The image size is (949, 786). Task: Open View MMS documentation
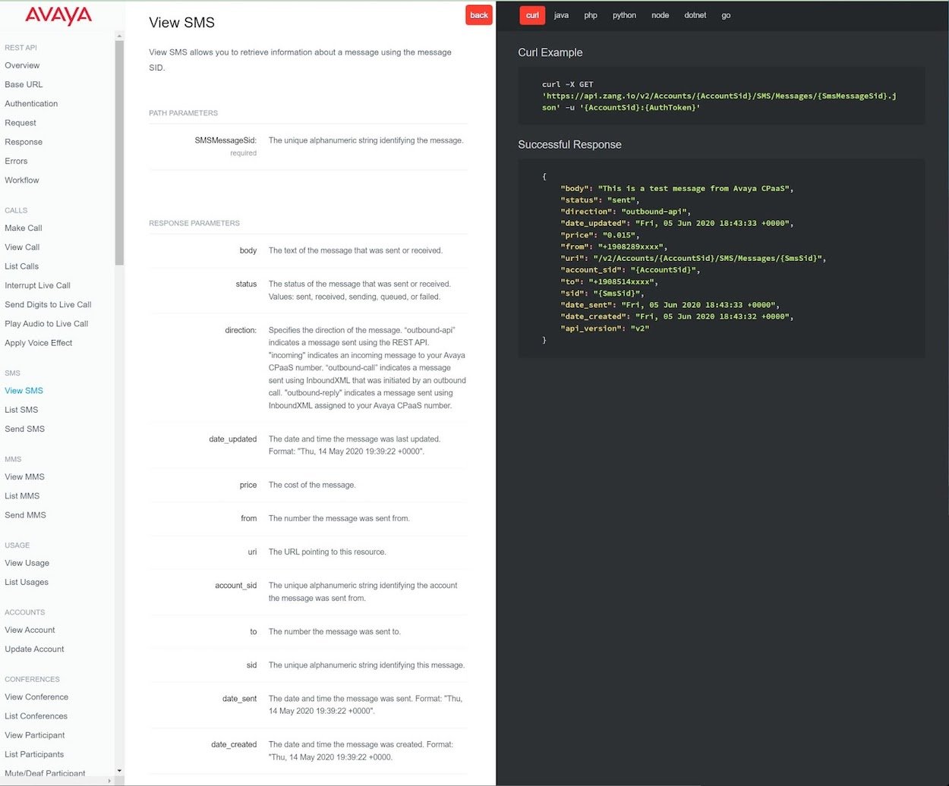coord(24,476)
